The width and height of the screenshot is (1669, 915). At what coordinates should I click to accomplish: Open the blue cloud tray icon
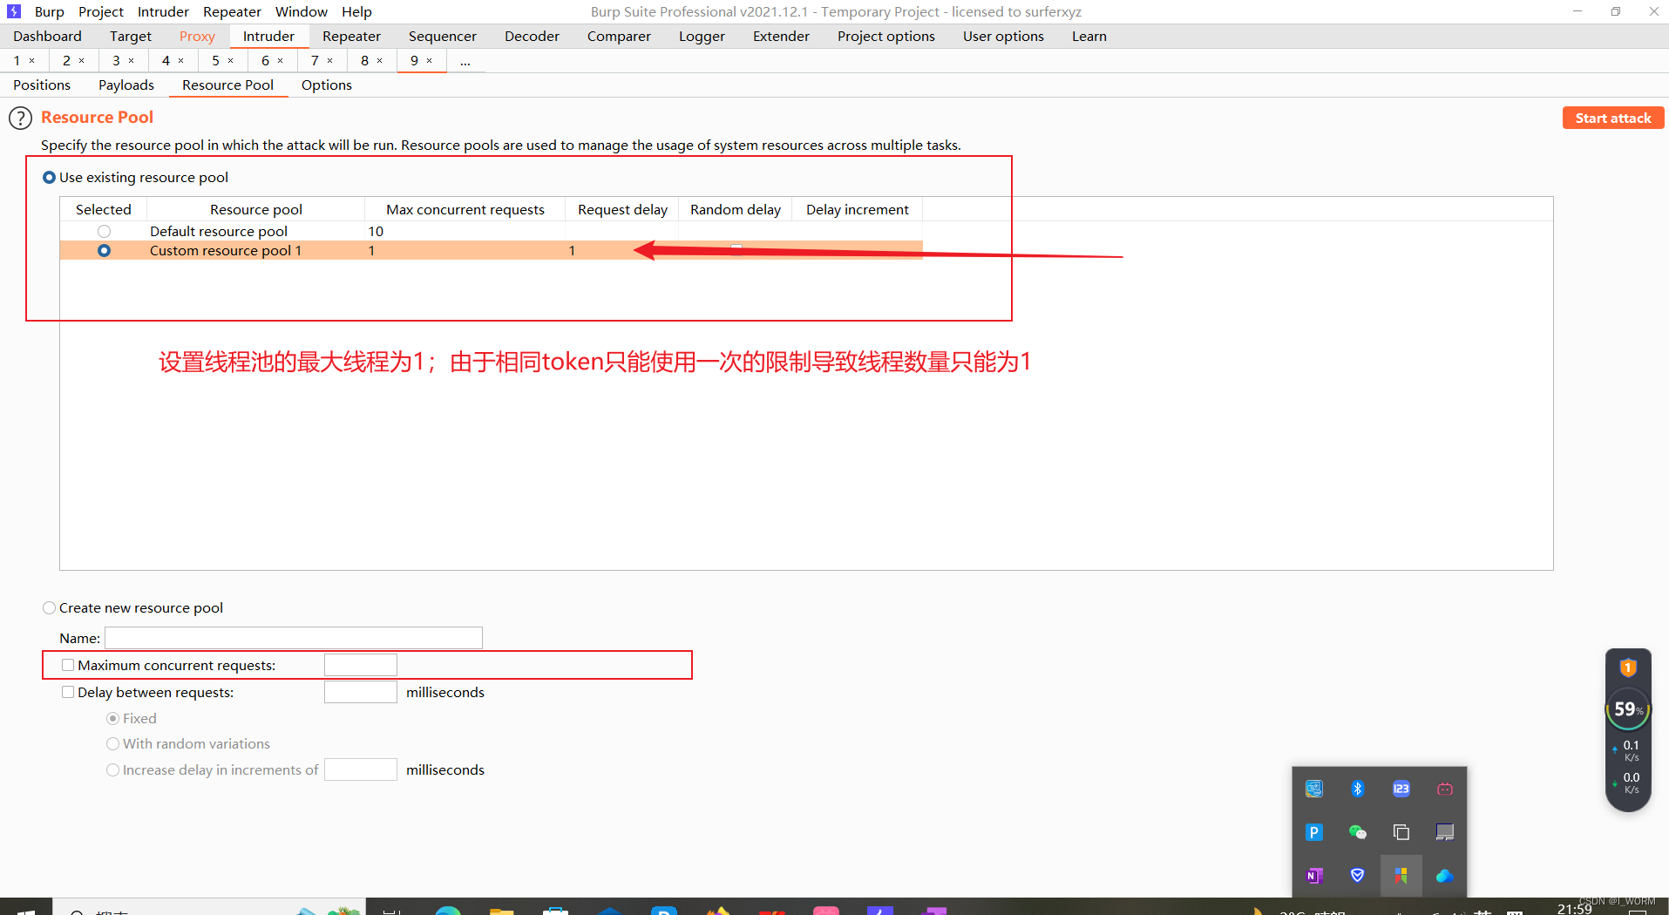point(1445,876)
